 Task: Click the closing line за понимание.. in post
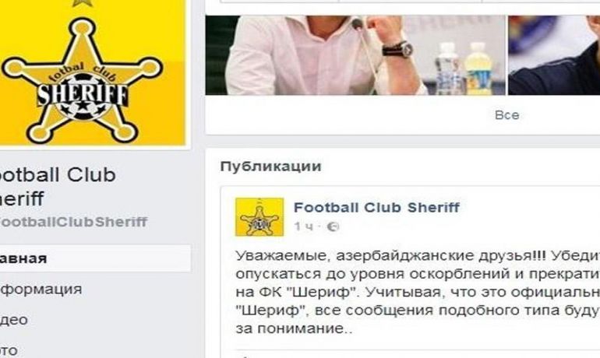tap(295, 328)
